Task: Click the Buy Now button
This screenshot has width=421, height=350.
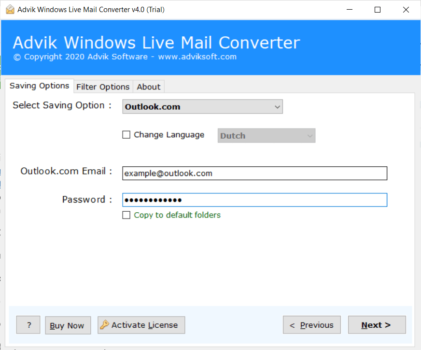Action: coord(68,325)
